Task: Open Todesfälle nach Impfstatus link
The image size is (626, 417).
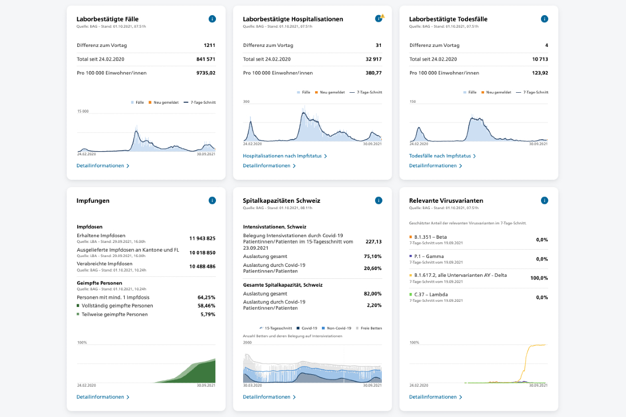Action: point(442,156)
